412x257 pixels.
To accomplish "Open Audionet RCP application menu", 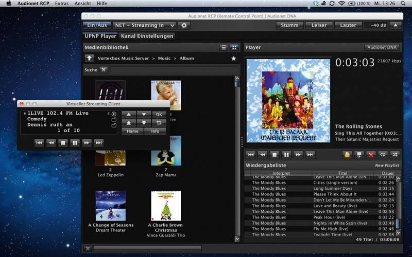I will 33,4.
